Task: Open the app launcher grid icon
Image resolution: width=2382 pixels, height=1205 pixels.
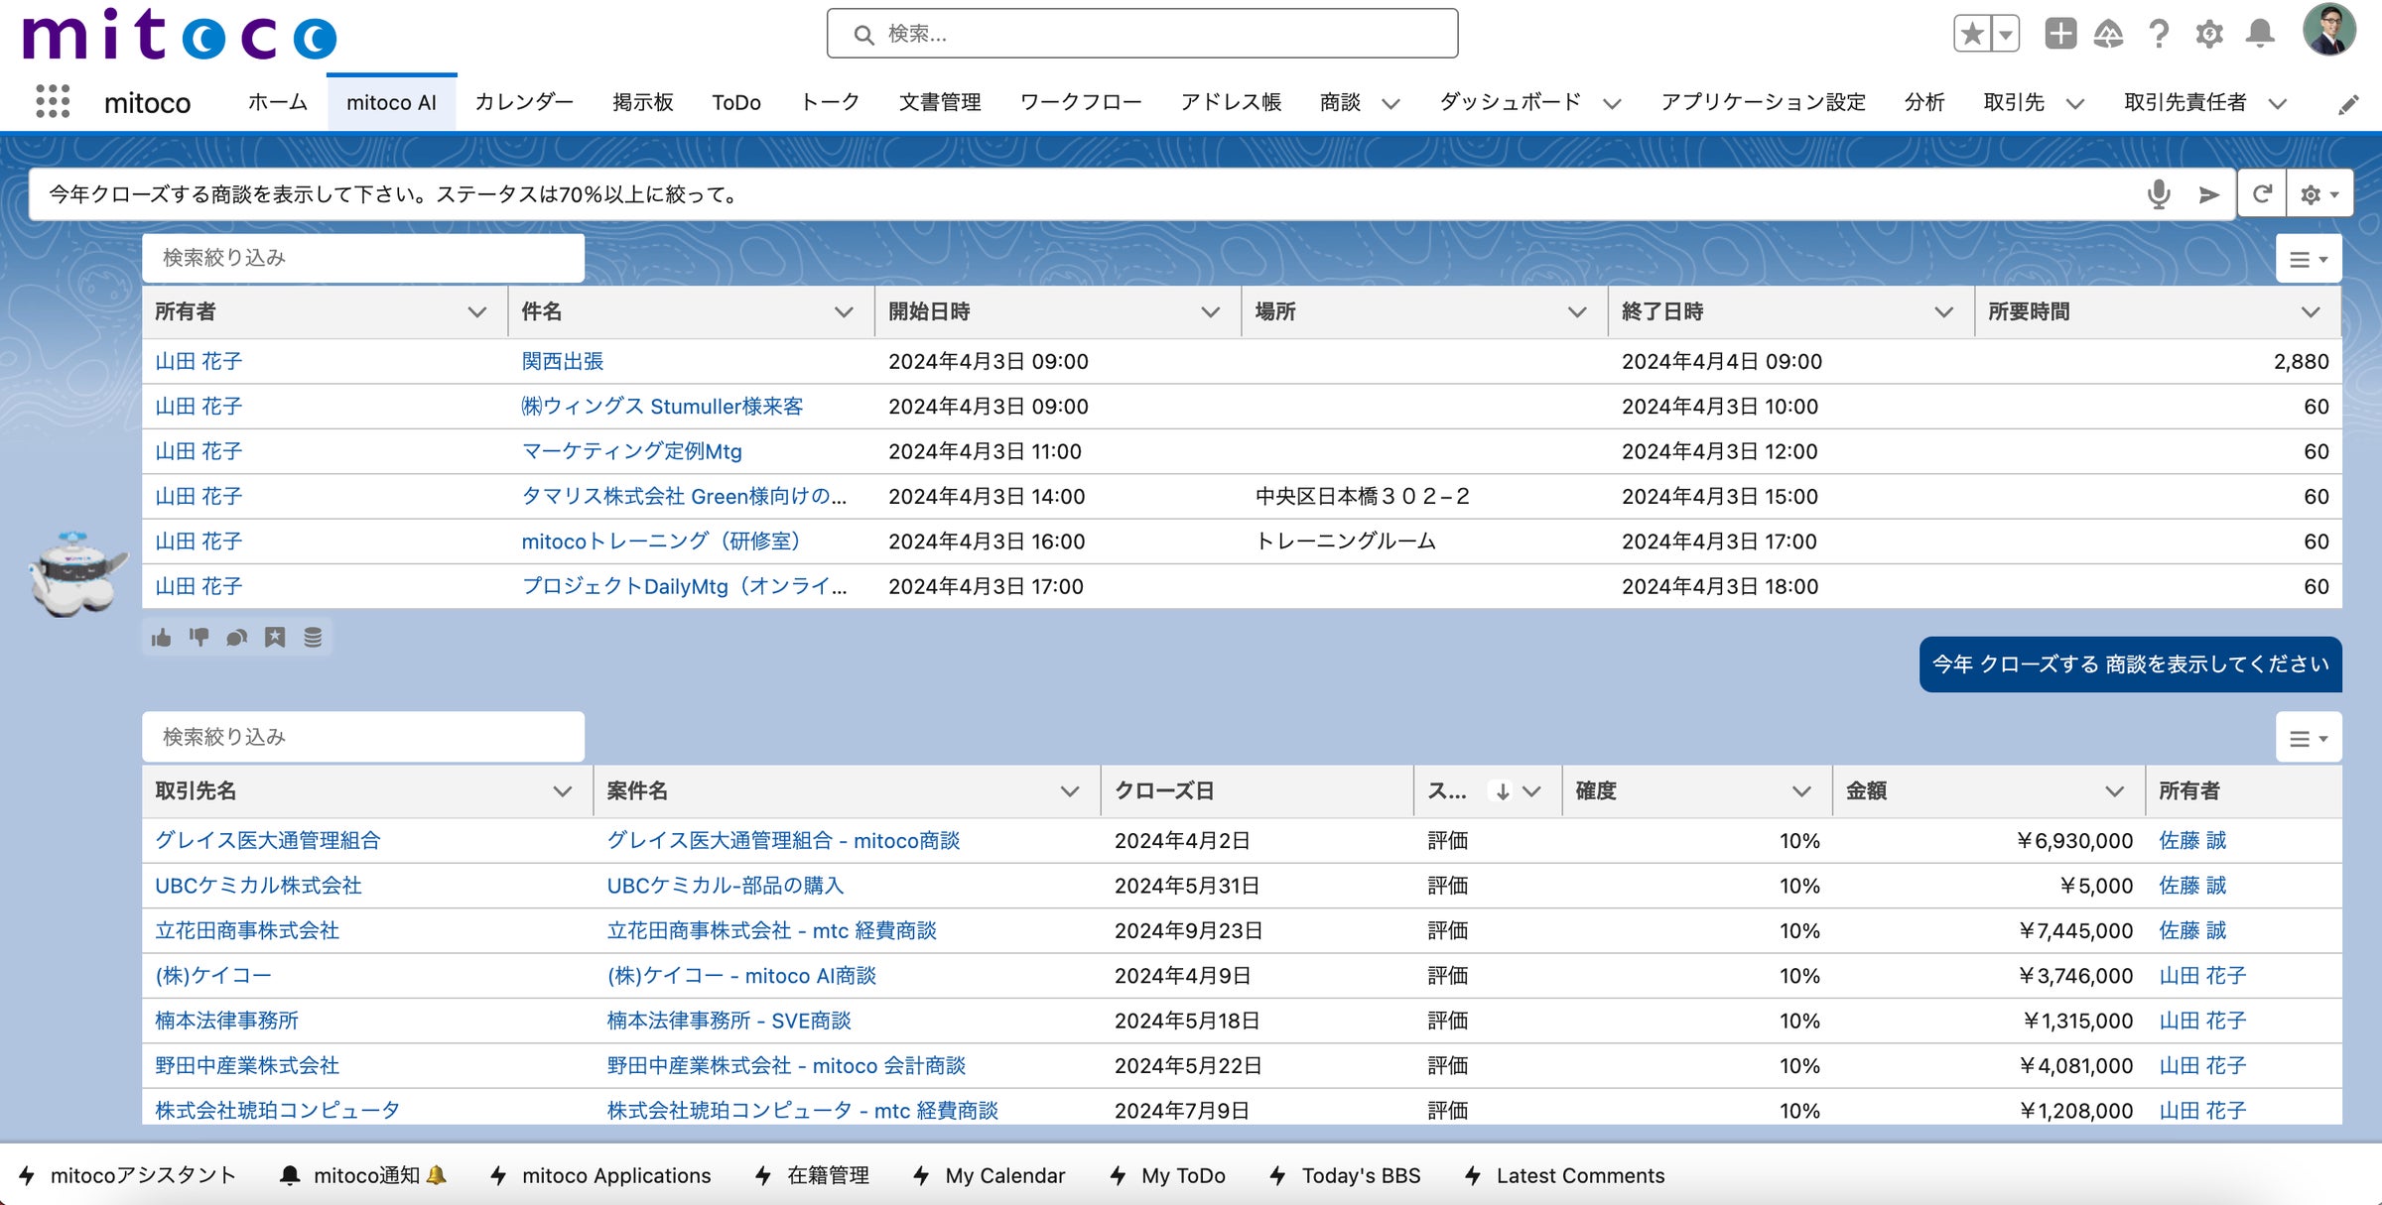Action: pos(52,102)
